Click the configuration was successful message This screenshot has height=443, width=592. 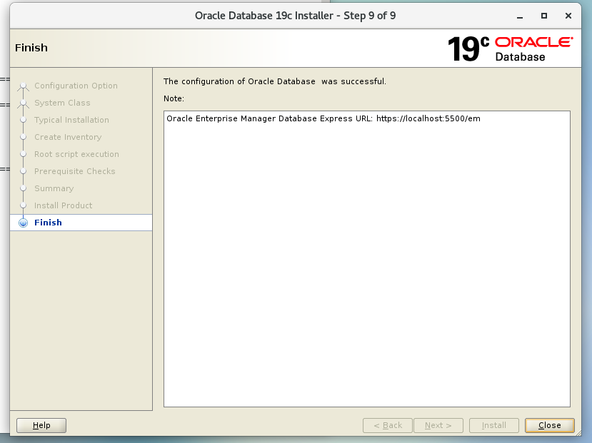click(275, 81)
